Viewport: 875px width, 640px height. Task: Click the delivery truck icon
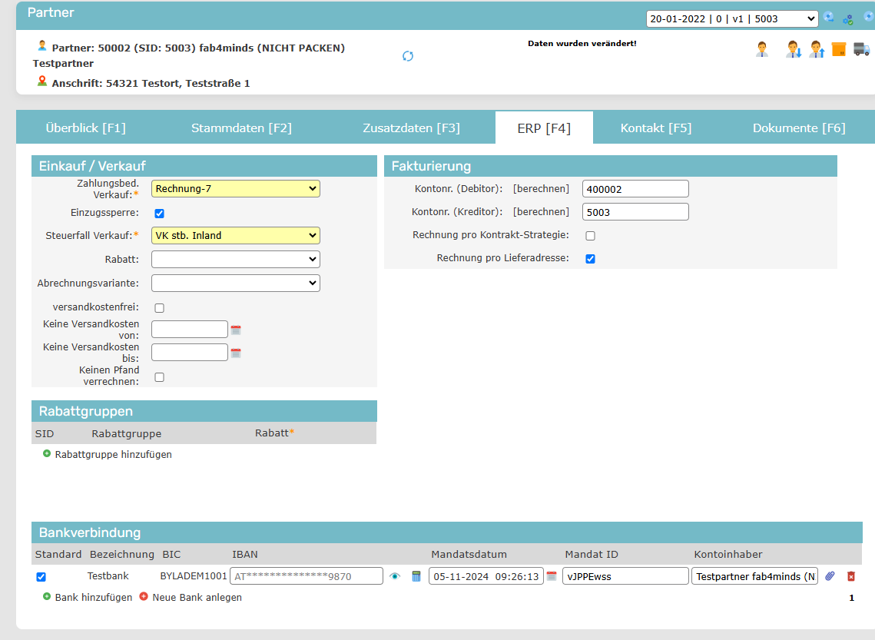click(x=861, y=50)
